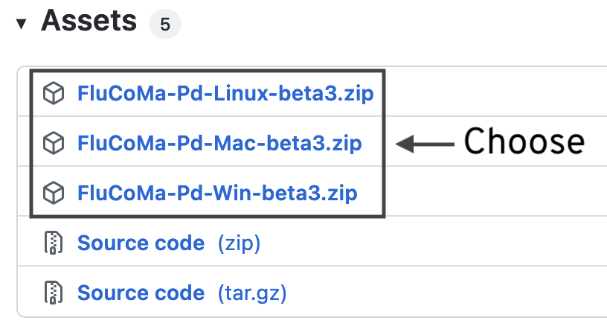This screenshot has height=335, width=607.
Task: Click the Assets section heading
Action: [89, 21]
